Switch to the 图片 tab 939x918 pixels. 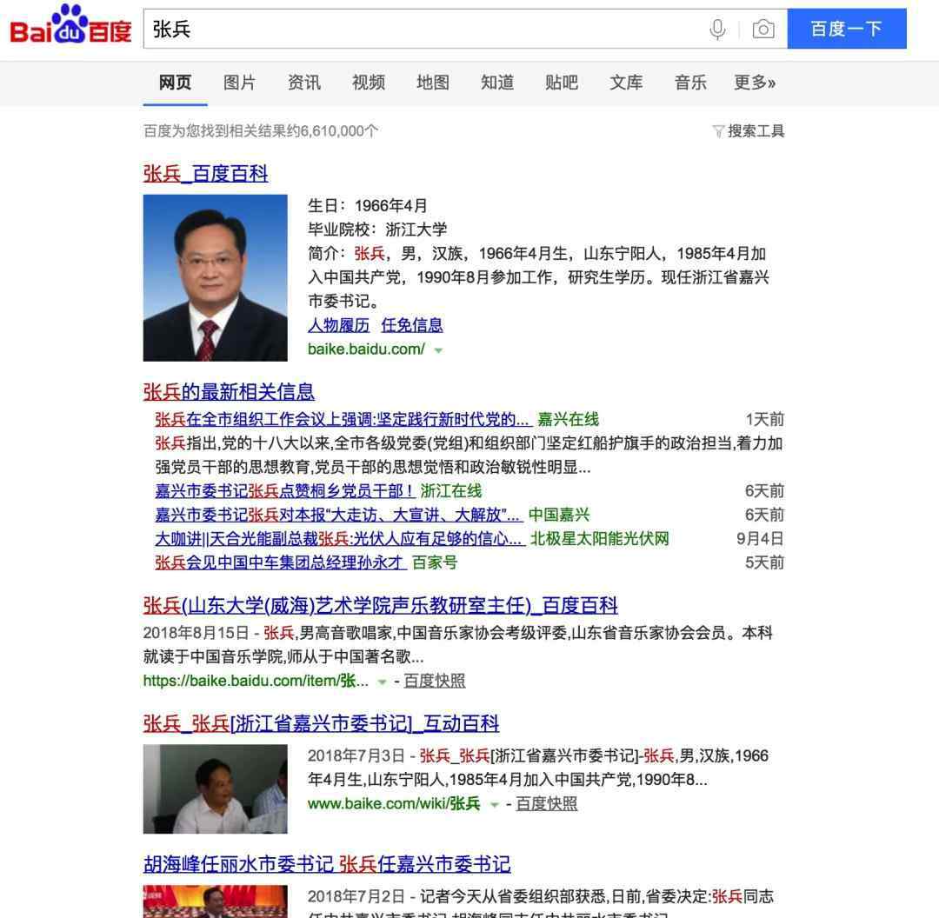(x=240, y=82)
